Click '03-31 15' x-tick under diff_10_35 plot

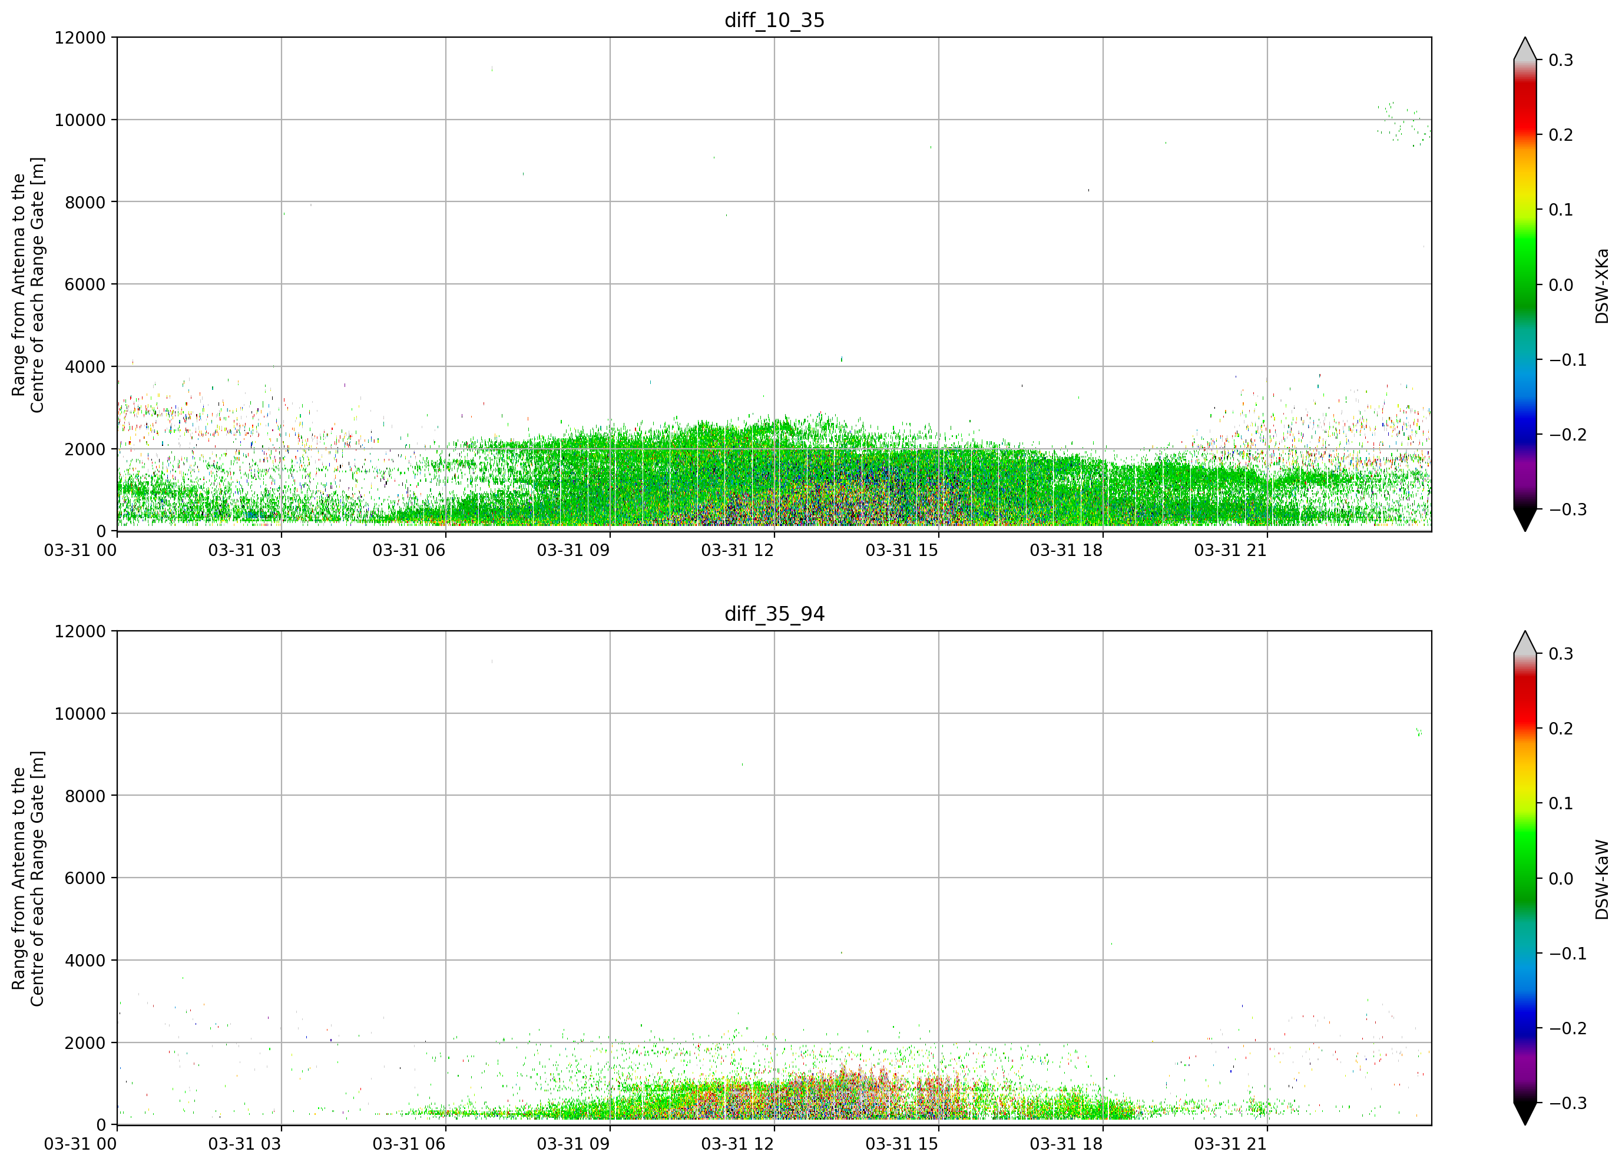902,551
